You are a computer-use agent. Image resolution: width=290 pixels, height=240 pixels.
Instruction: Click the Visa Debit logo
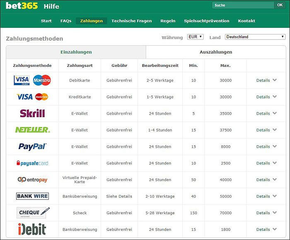point(22,80)
